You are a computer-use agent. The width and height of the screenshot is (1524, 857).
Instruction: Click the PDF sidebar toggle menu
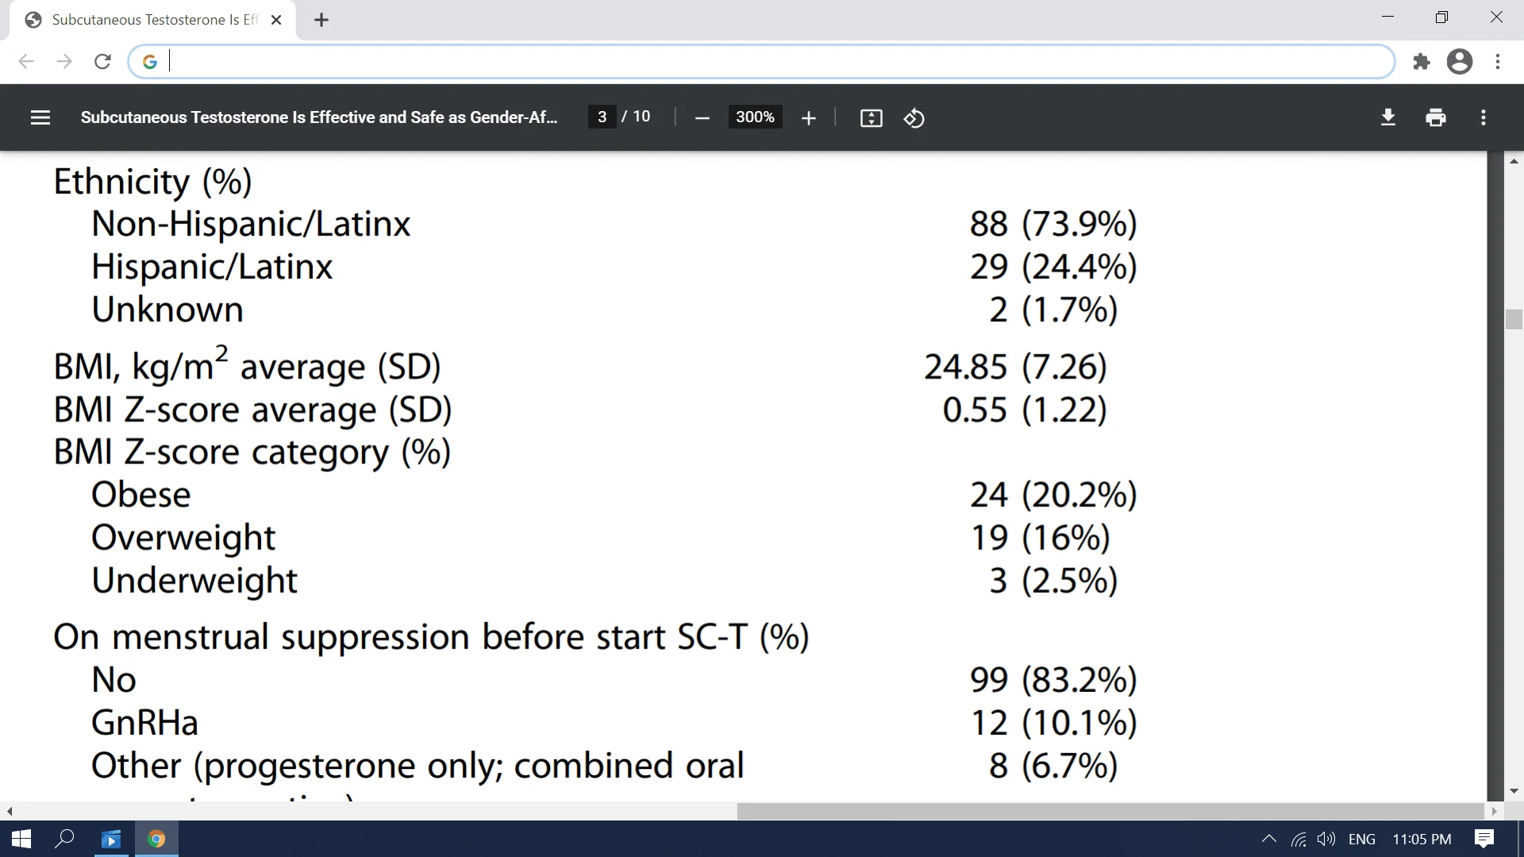tap(39, 117)
